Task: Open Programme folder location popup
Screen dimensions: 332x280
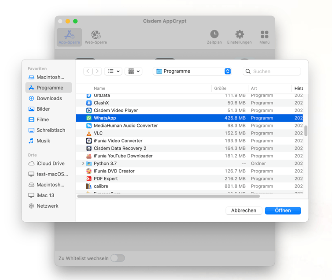Action: 192,71
